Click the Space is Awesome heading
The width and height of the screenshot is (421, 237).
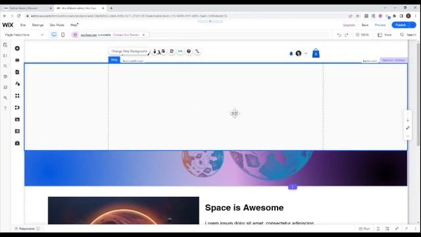click(x=244, y=208)
